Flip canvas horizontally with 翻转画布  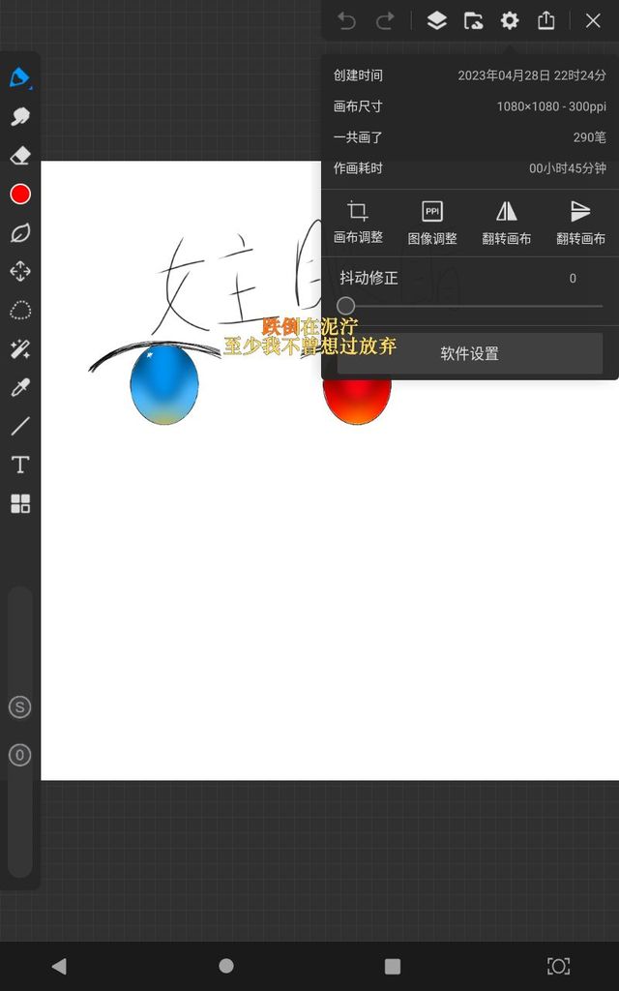pos(507,223)
